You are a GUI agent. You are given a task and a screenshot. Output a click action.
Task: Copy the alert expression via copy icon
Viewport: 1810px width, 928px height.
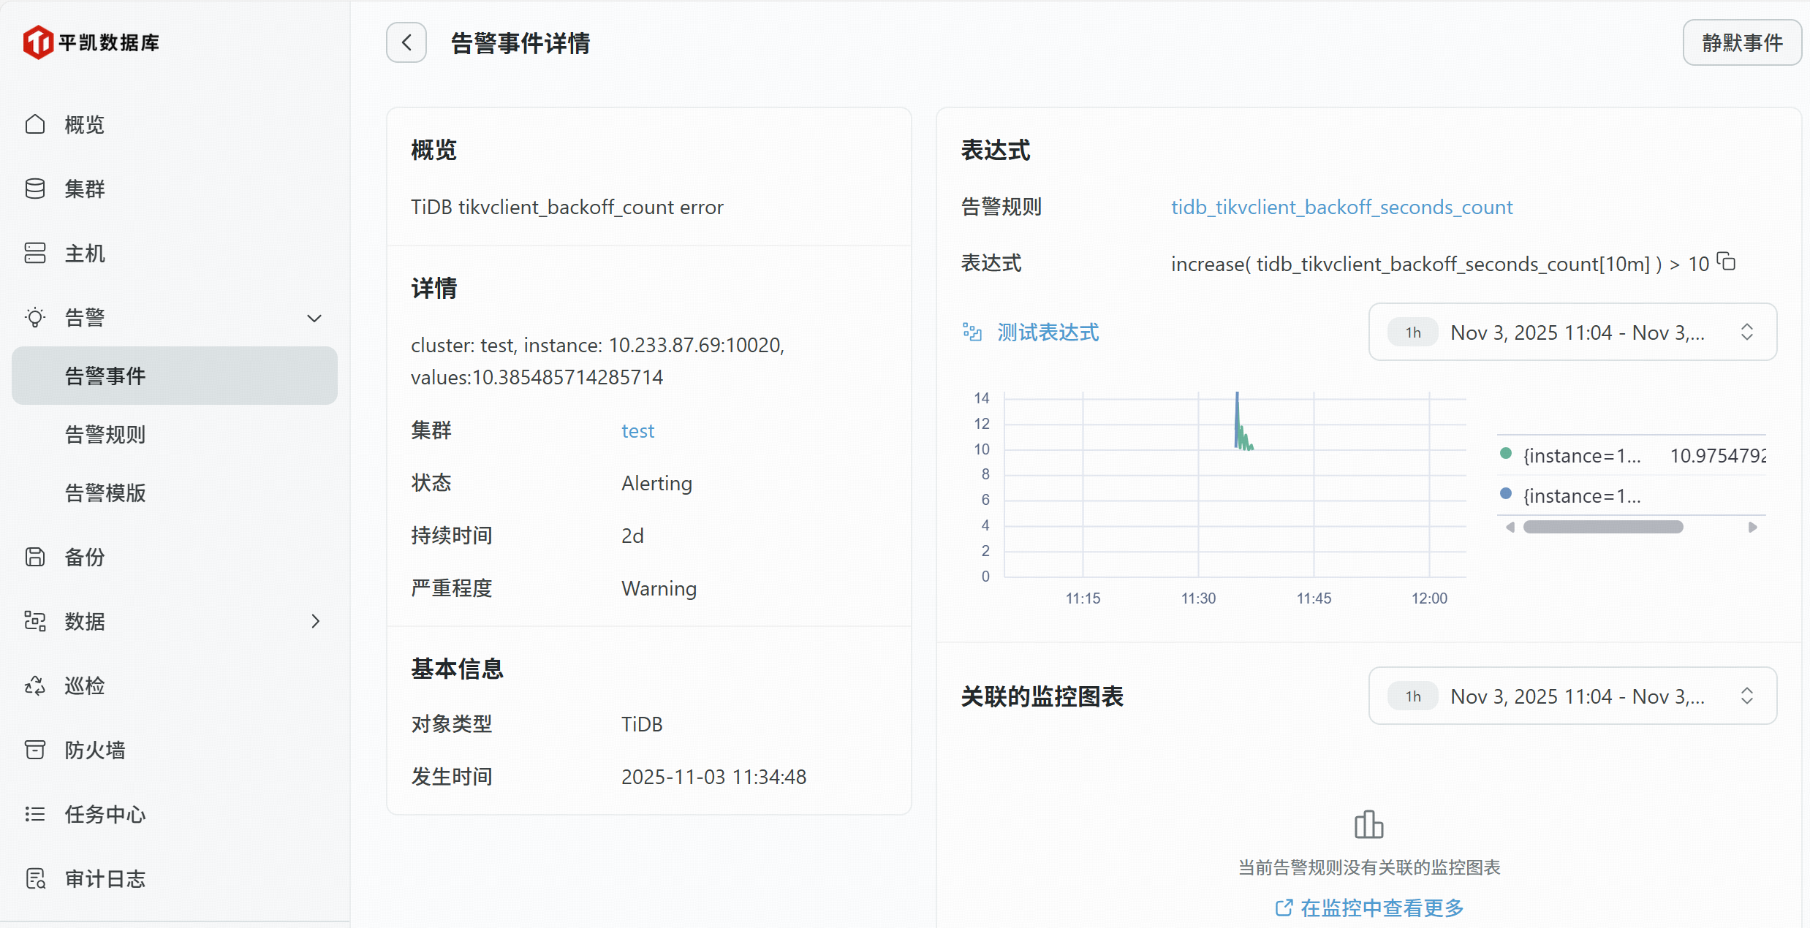tap(1727, 262)
